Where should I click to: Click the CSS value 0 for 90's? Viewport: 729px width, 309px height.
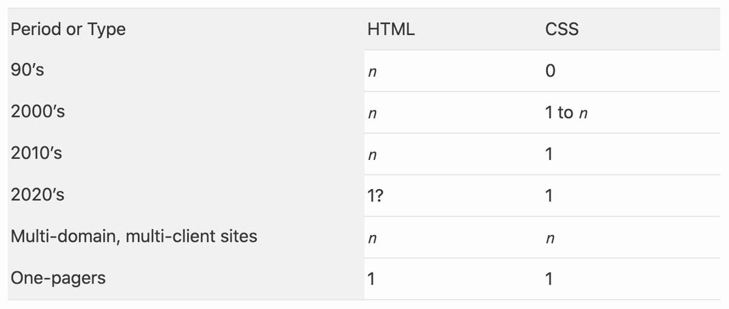pos(550,71)
